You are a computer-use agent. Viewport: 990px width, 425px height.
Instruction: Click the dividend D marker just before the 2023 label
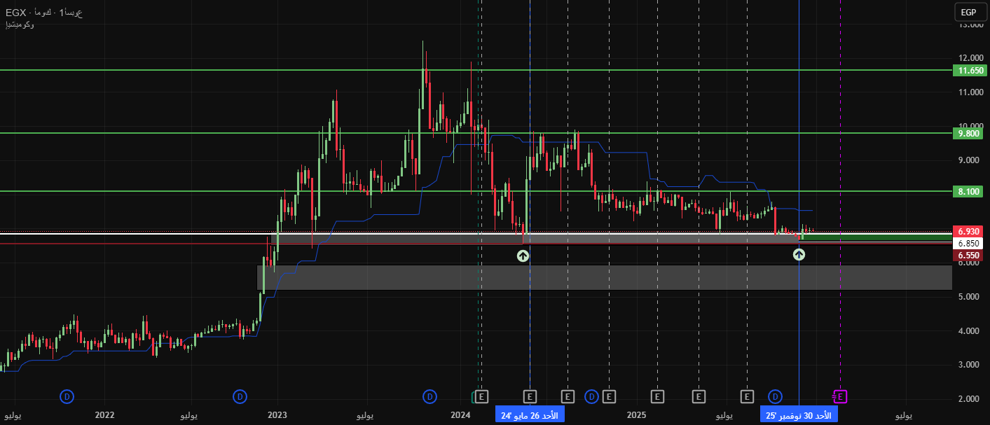pos(240,397)
